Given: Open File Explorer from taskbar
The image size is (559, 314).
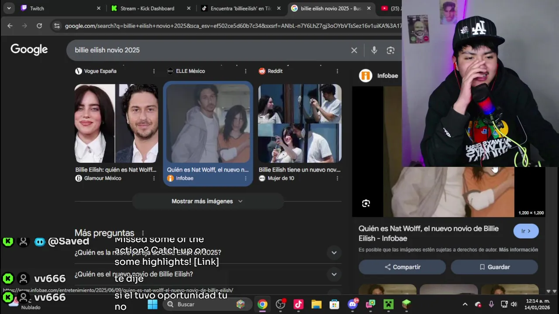Looking at the screenshot, I should pos(316,304).
